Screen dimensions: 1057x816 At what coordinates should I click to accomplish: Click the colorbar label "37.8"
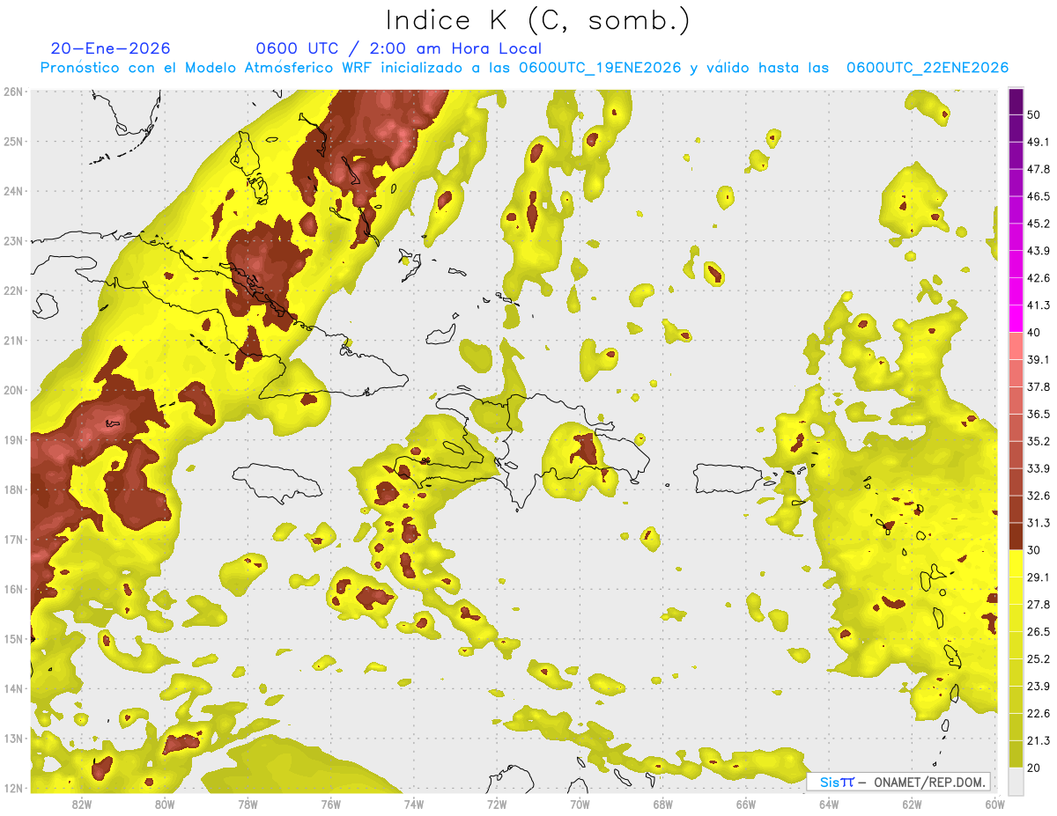point(1038,387)
